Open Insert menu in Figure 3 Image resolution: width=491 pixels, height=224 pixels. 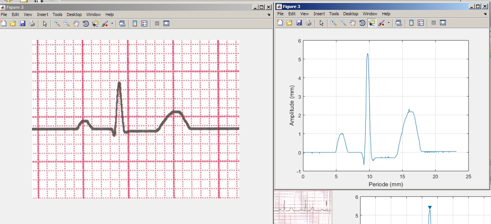[319, 14]
